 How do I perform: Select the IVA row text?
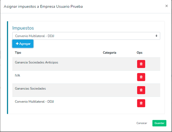tap(18, 75)
